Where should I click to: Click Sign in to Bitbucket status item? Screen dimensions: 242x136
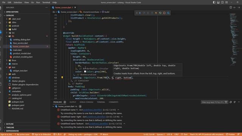[41, 134]
